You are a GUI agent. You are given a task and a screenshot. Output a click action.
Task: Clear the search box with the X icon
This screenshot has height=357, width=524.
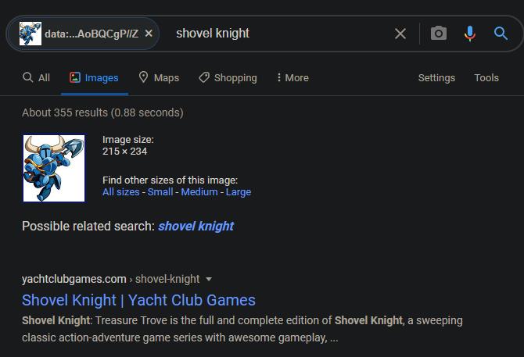coord(400,34)
